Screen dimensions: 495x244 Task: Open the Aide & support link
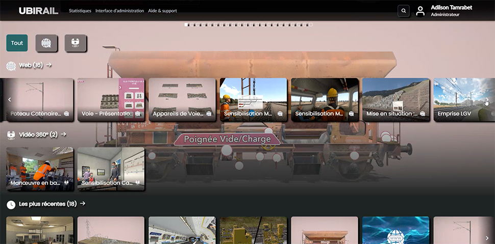point(162,11)
